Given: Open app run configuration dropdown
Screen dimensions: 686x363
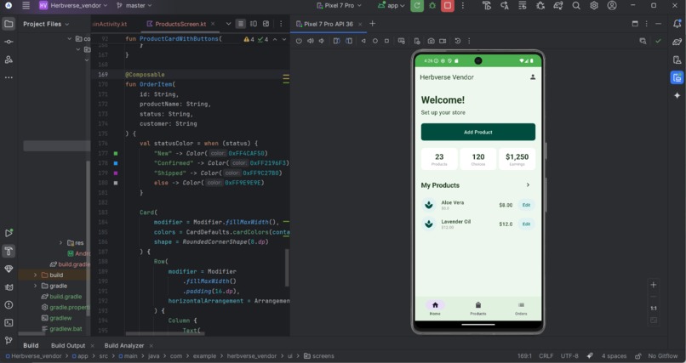Looking at the screenshot, I should pyautogui.click(x=392, y=6).
